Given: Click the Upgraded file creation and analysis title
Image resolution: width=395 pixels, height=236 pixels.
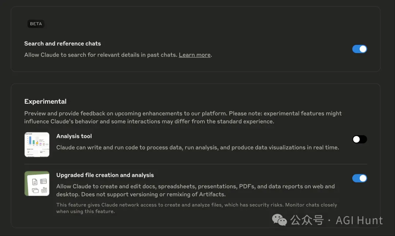Looking at the screenshot, I should click(105, 175).
